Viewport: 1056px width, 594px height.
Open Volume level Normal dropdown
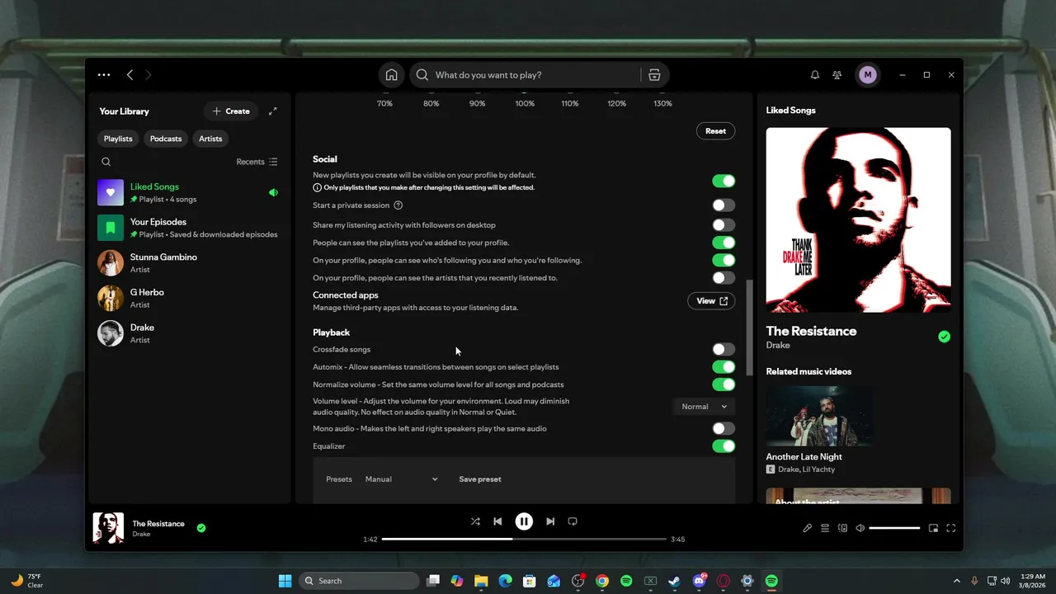(x=704, y=407)
